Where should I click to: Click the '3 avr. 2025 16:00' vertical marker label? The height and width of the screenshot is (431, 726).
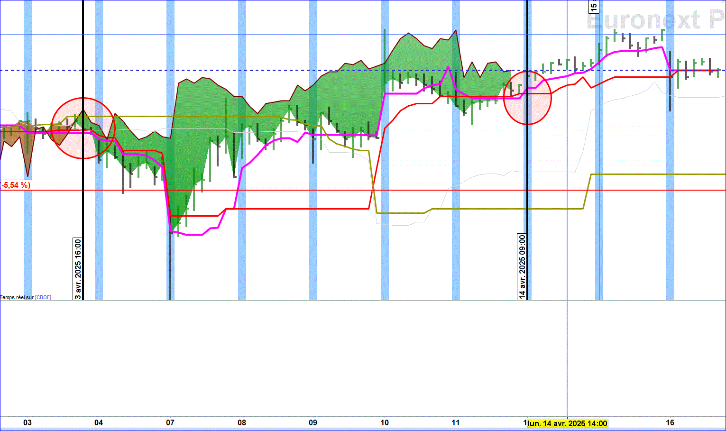click(x=78, y=269)
